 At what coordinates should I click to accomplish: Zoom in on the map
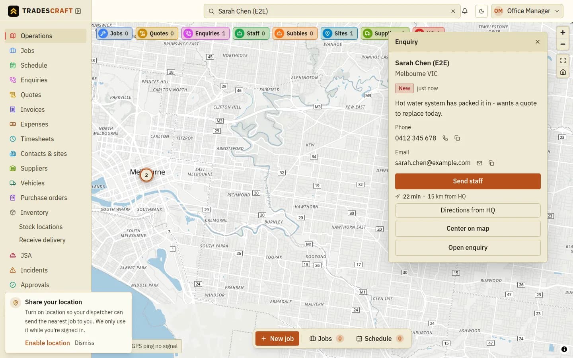click(x=563, y=33)
